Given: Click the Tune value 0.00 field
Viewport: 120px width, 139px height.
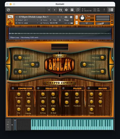Looking at the screenshot, I should pyautogui.click(x=90, y=20).
